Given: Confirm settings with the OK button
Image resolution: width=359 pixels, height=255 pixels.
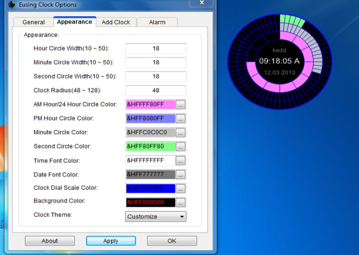Looking at the screenshot, I should (172, 241).
